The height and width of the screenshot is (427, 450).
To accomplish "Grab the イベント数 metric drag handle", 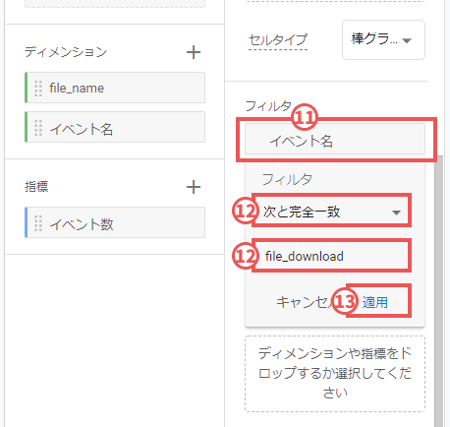I will click(38, 223).
